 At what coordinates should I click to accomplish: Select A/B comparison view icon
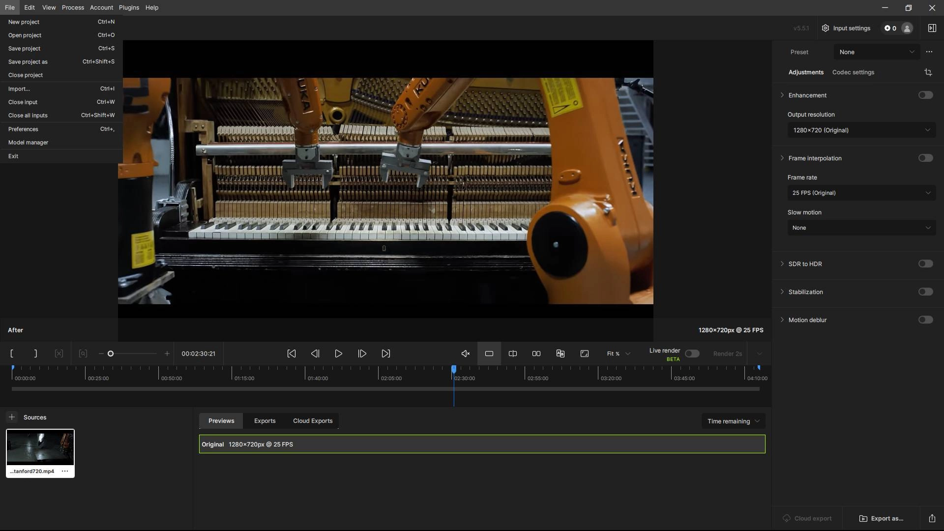coord(560,354)
